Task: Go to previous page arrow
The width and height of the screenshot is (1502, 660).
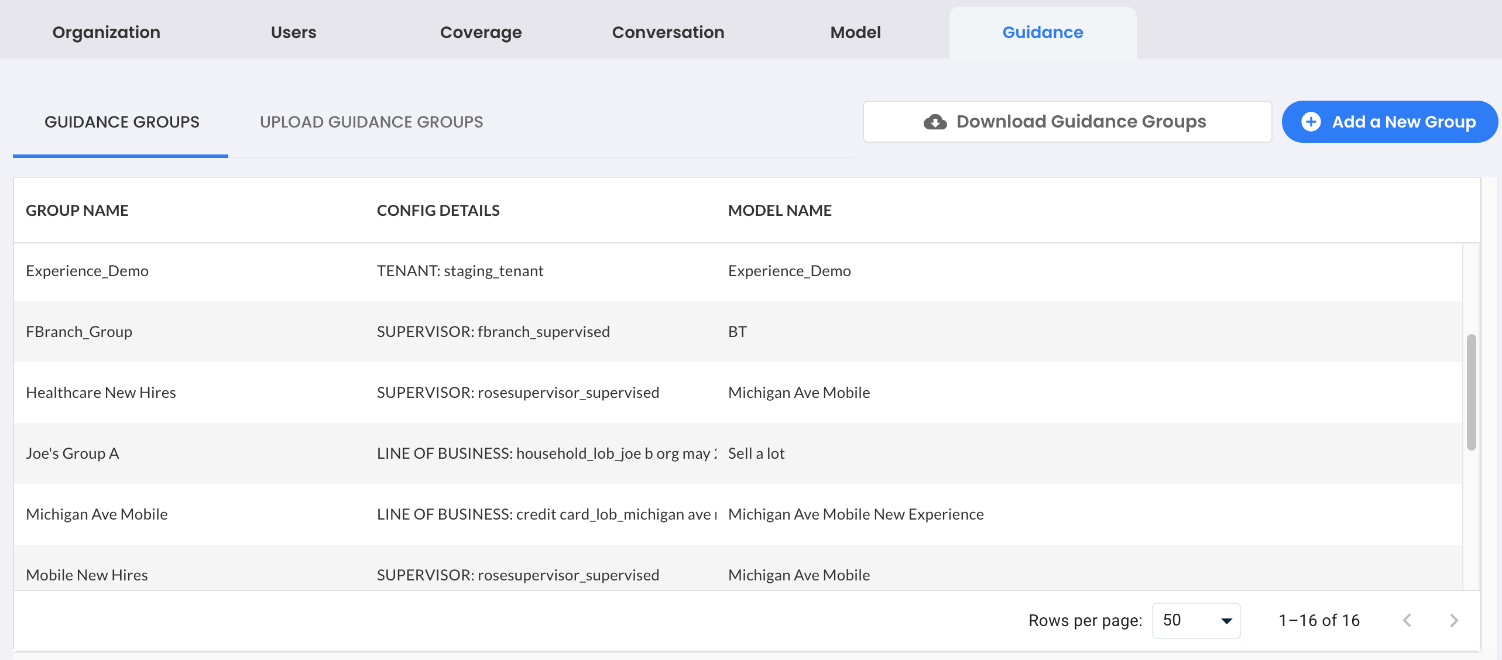Action: coord(1407,620)
